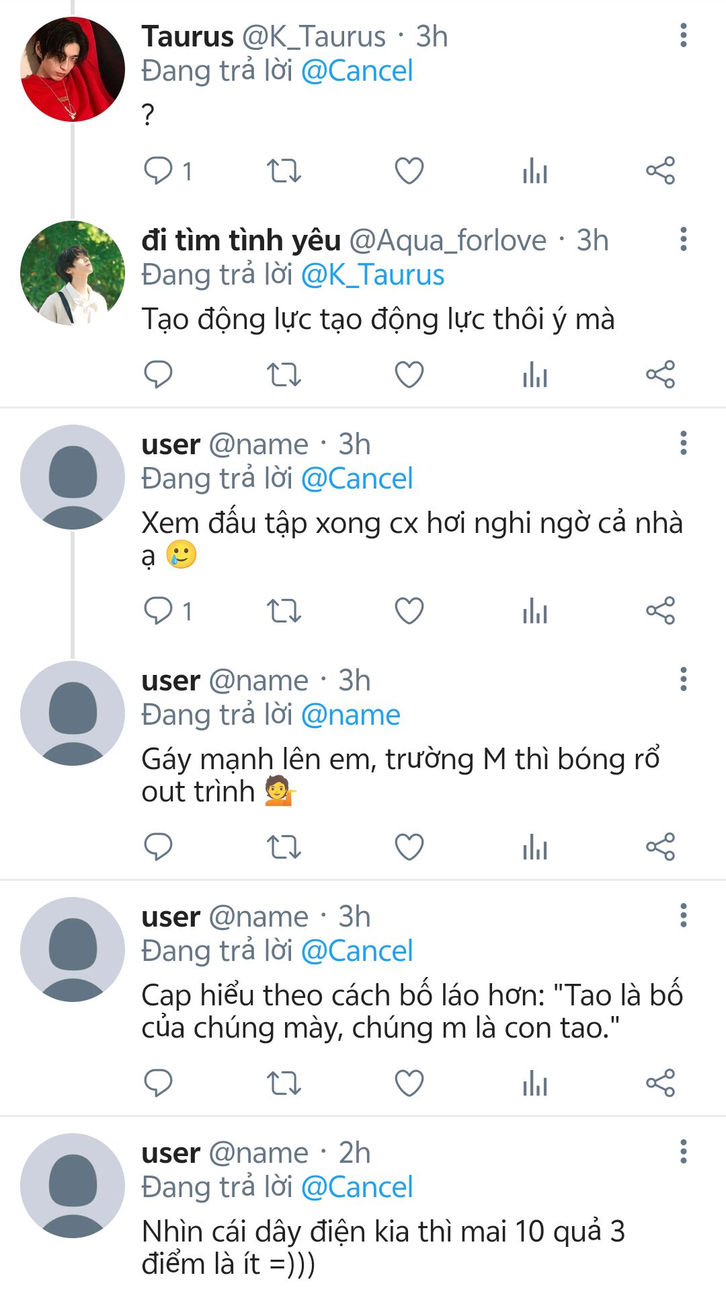Open more options for Taurus's tweet
The width and height of the screenshot is (726, 1292).
(x=683, y=36)
